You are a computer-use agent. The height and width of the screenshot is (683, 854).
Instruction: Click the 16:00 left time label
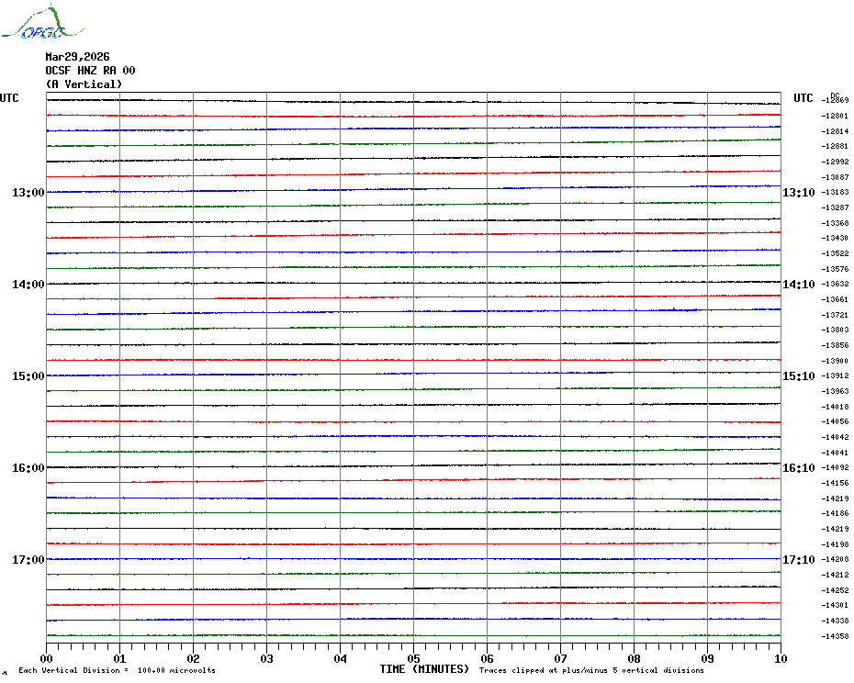(x=28, y=468)
